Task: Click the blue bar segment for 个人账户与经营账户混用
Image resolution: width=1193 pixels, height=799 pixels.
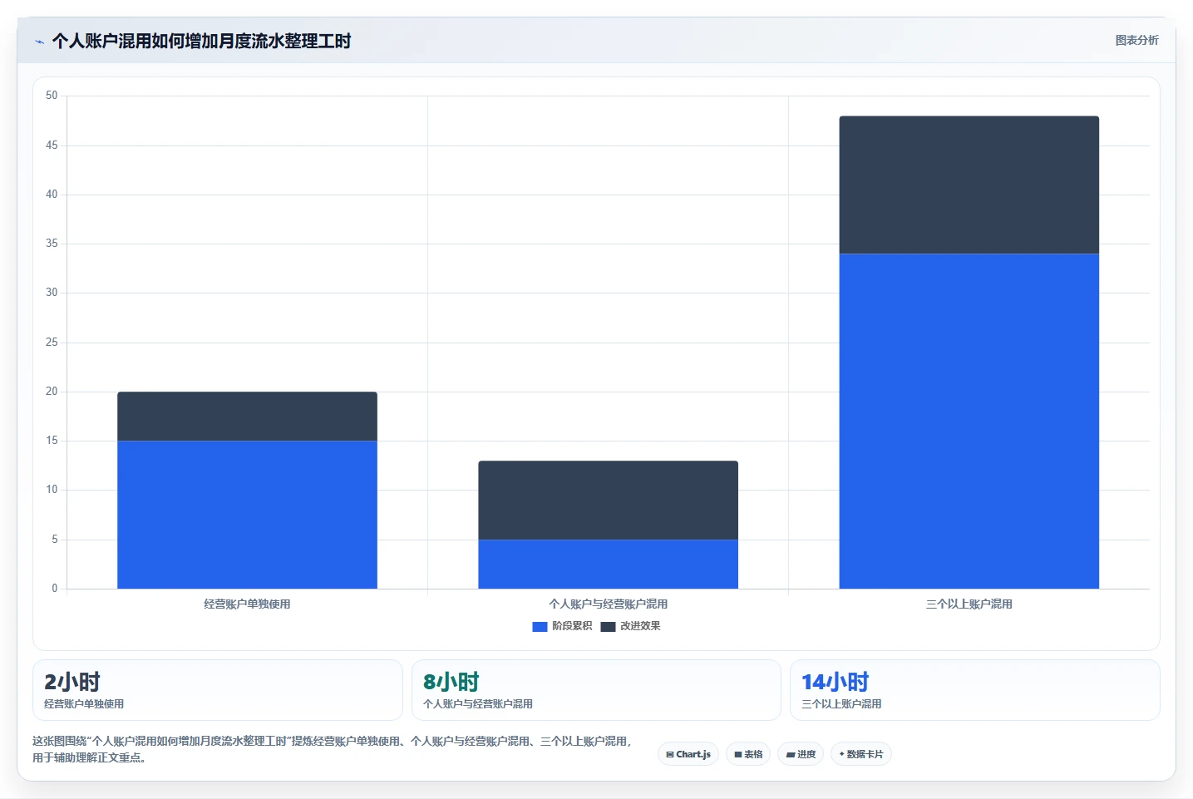Action: (608, 565)
